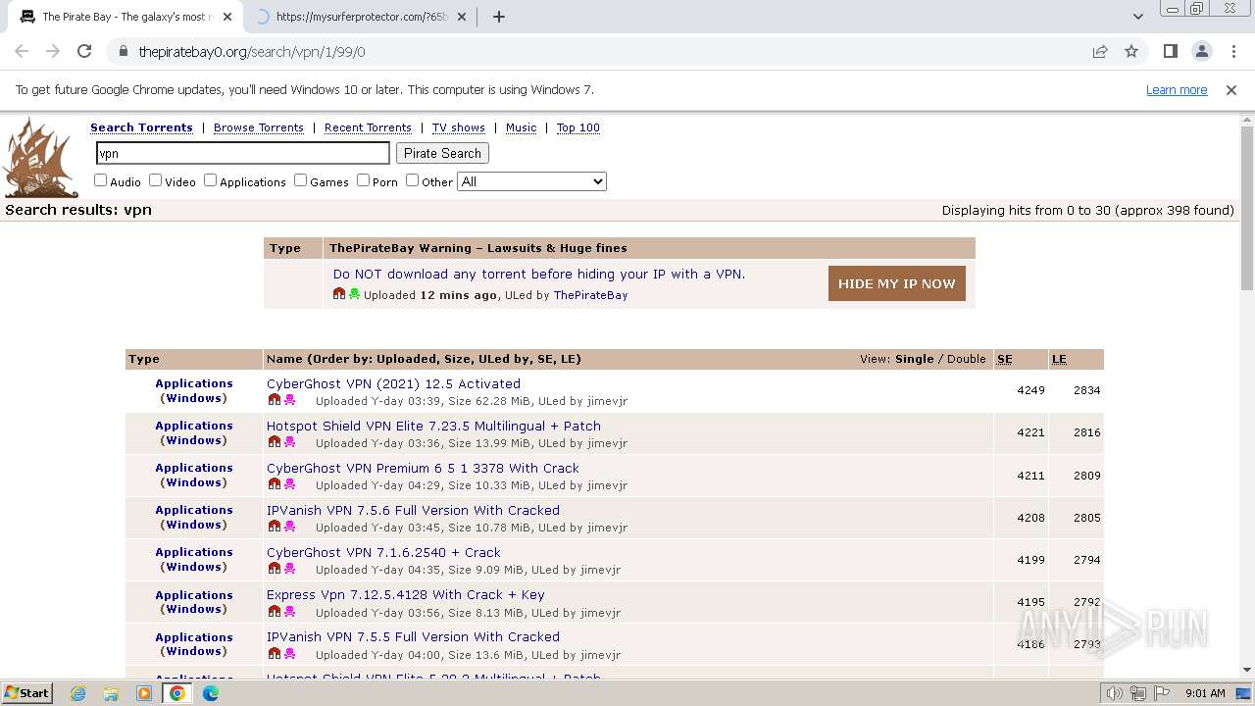1255x706 pixels.
Task: Go to Music section
Action: click(x=521, y=127)
